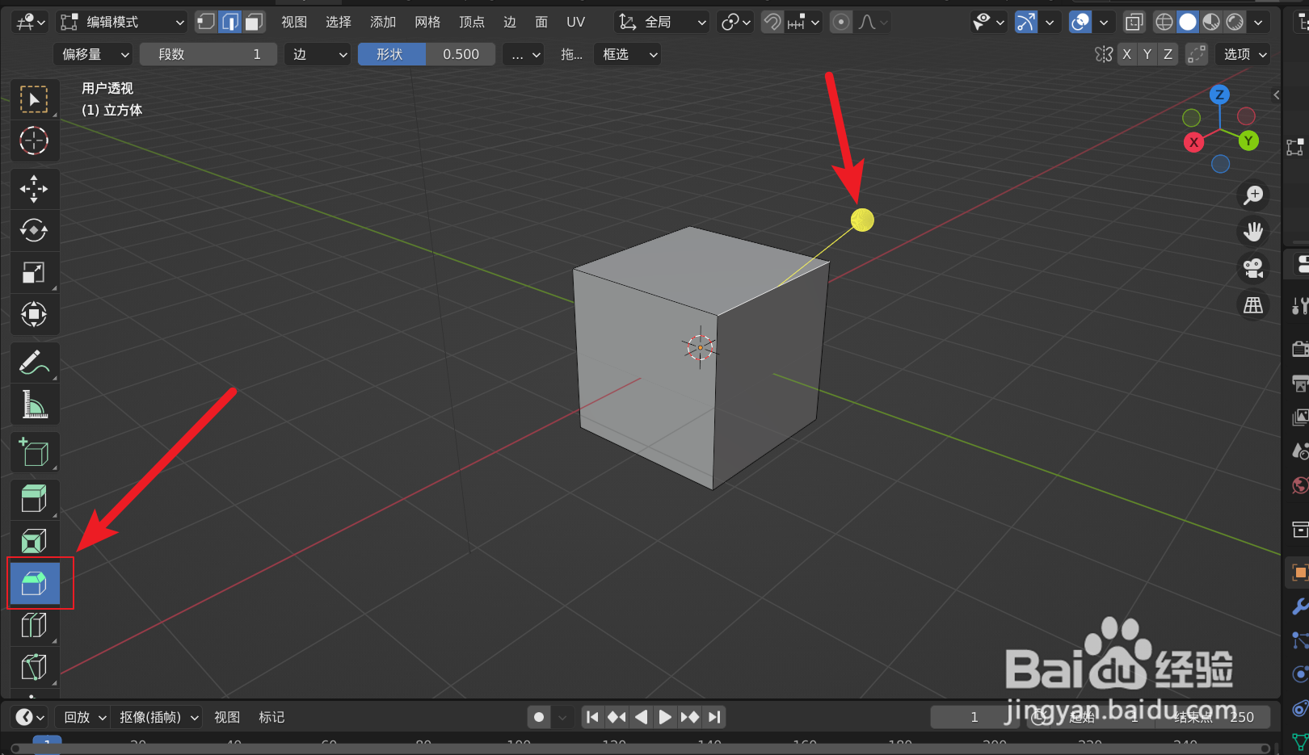Open the 顶点 menu

(x=472, y=22)
